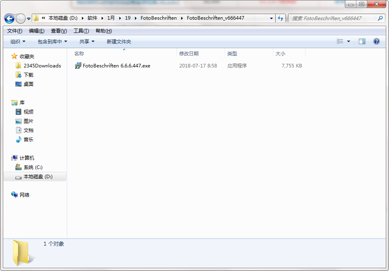The height and width of the screenshot is (271, 389).
Task: Open the arrow after 19 breadcrumb
Action: click(x=136, y=18)
